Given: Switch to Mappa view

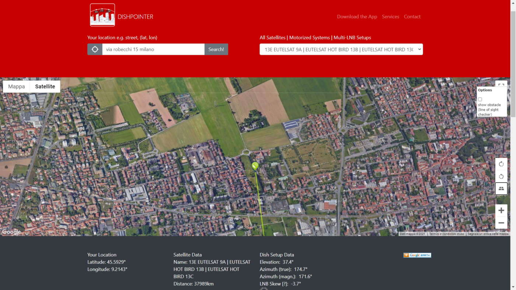Looking at the screenshot, I should [x=17, y=86].
